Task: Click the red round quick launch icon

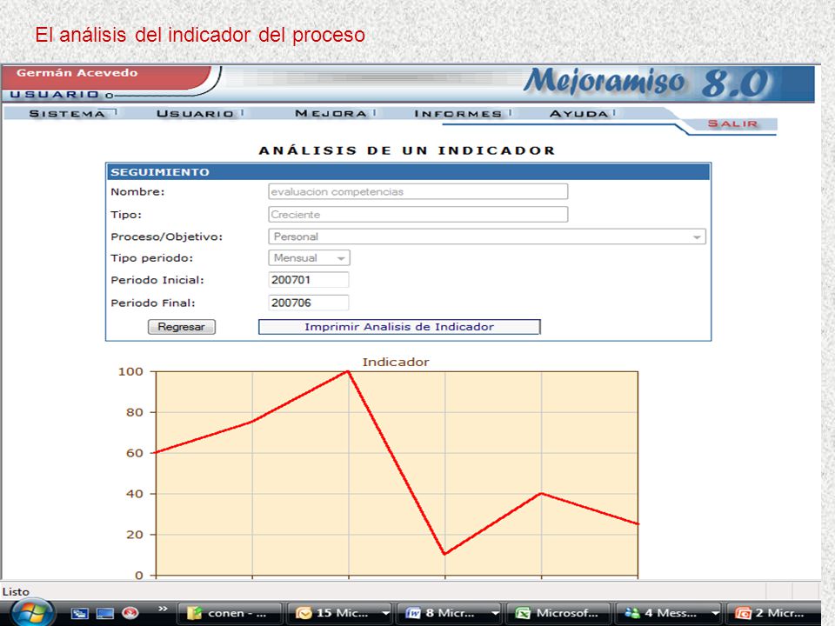Action: [130, 613]
